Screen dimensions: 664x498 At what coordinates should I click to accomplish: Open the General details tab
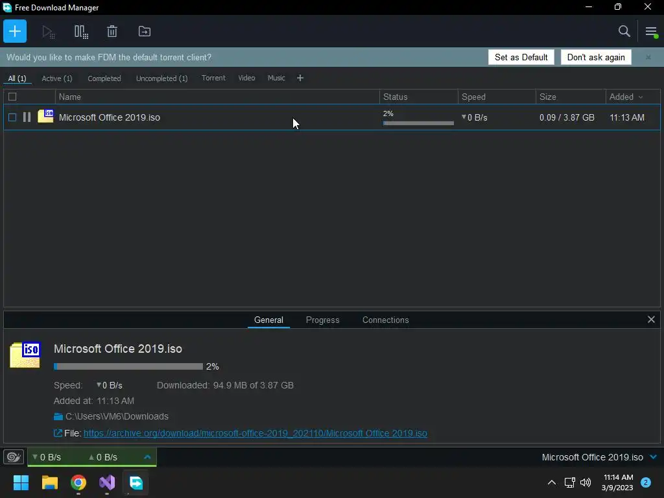click(x=268, y=320)
